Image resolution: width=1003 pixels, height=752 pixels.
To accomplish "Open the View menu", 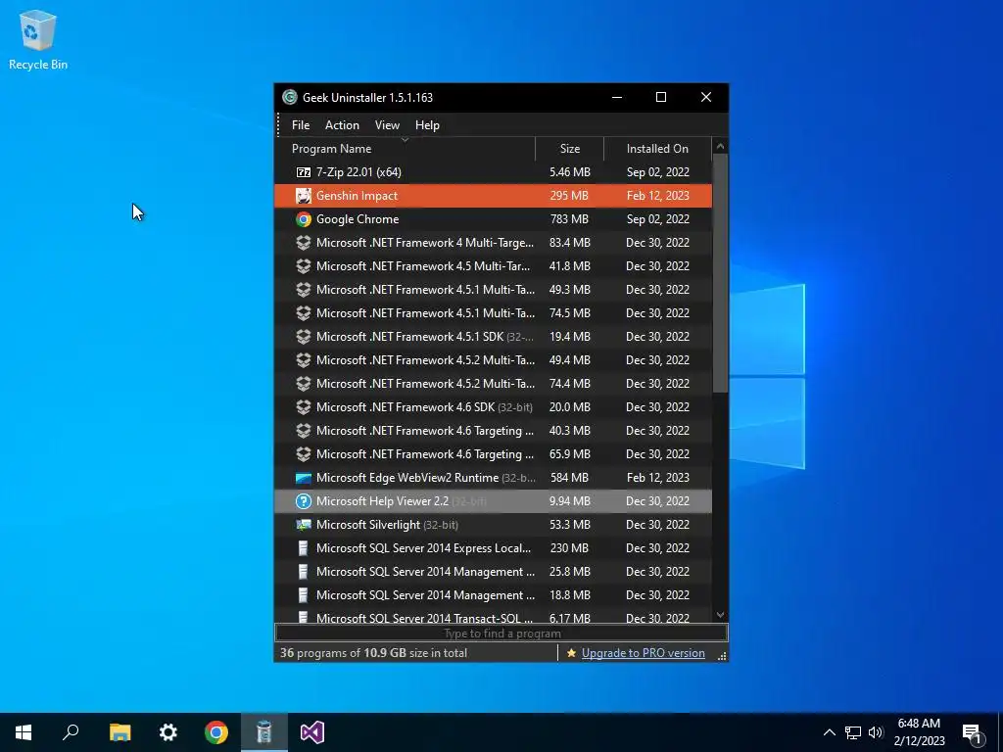I will 387,125.
